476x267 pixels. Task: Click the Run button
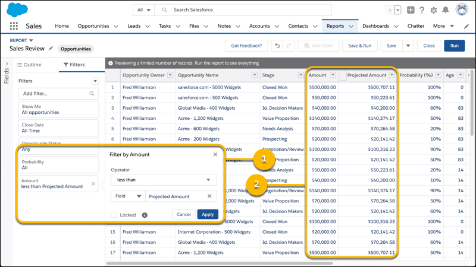(455, 46)
